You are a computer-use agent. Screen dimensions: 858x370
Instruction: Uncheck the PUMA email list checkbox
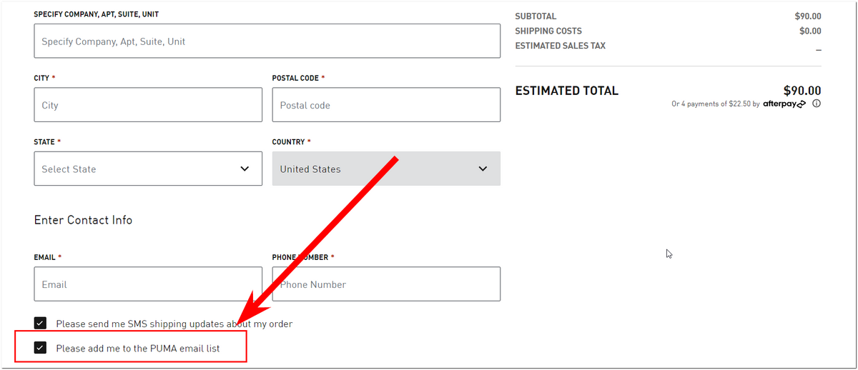point(40,349)
